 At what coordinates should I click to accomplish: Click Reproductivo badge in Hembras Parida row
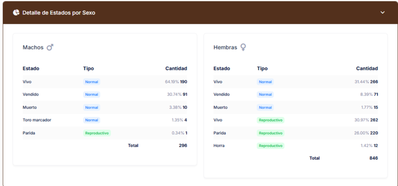[x=270, y=133]
